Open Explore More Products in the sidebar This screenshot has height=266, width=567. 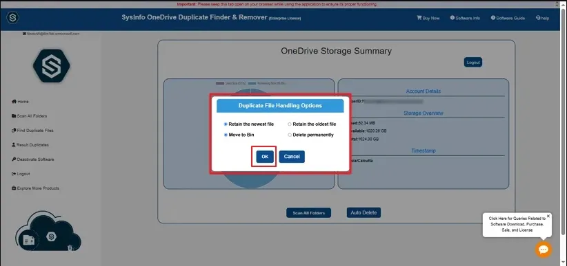pyautogui.click(x=35, y=188)
